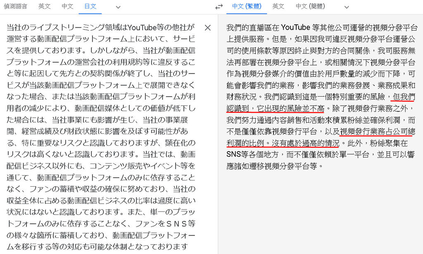Click the translated line starting 我們的直播區在 YouTube
The height and width of the screenshot is (254, 423).
pyautogui.click(x=322, y=28)
